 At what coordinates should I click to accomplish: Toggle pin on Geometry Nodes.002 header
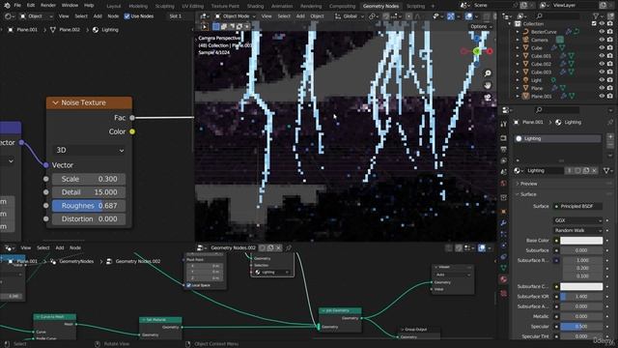(289, 247)
